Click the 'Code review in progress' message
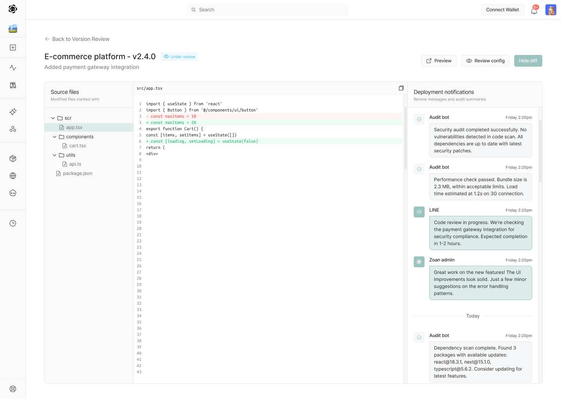The image size is (561, 399). (x=481, y=233)
